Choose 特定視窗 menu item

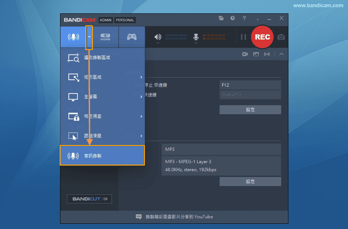[102, 116]
